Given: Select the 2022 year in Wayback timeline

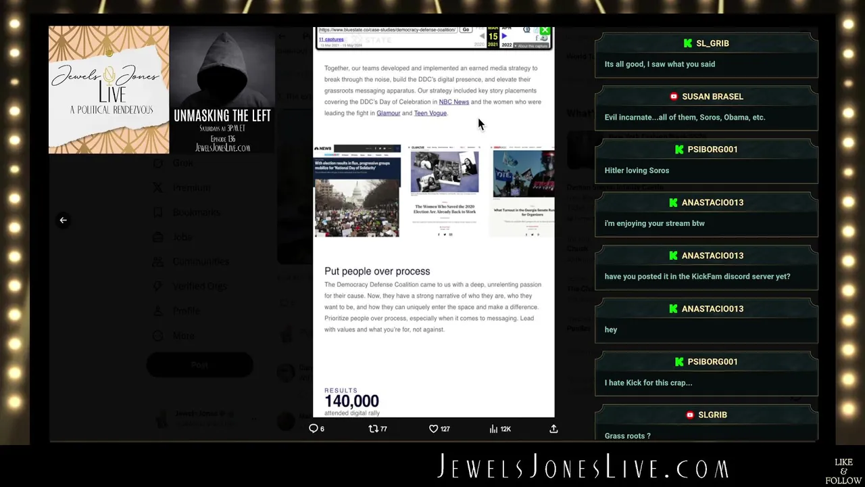Looking at the screenshot, I should click(x=507, y=45).
